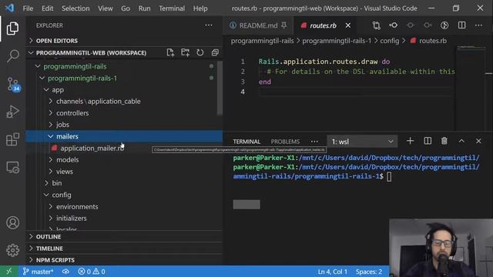Split the terminal pane

428,141
